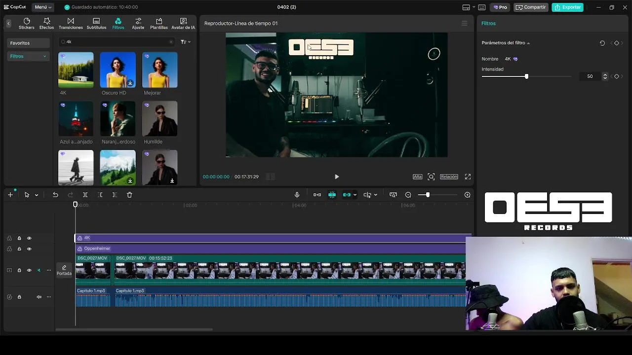
Task: Switch to the Filtros tab in top toolbar
Action: (x=118, y=23)
